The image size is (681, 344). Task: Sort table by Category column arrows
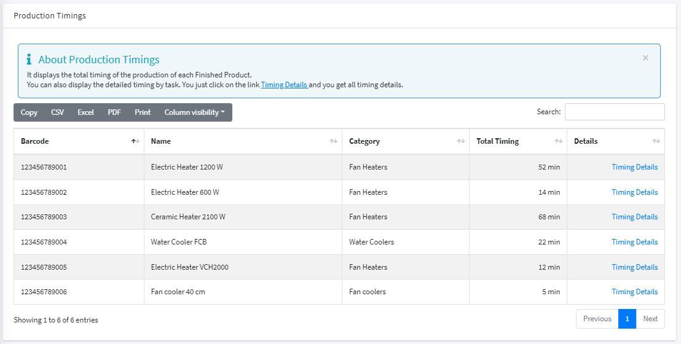pyautogui.click(x=461, y=141)
